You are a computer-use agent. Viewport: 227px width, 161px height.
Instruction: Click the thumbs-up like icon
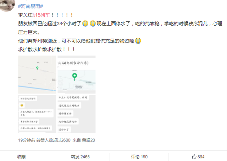click(x=194, y=156)
